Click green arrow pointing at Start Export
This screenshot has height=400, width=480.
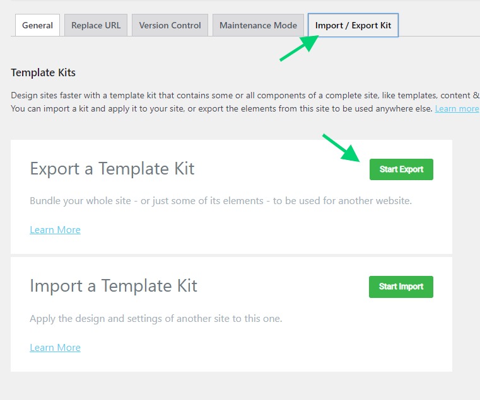coord(341,147)
